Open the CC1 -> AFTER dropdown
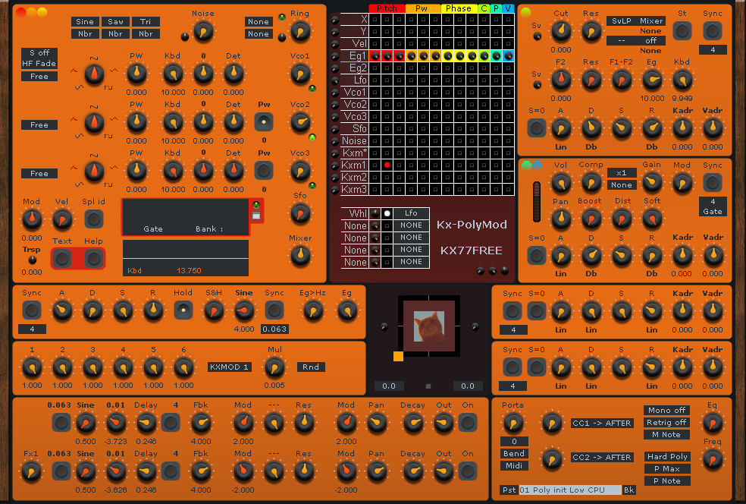The image size is (746, 504). coord(602,424)
